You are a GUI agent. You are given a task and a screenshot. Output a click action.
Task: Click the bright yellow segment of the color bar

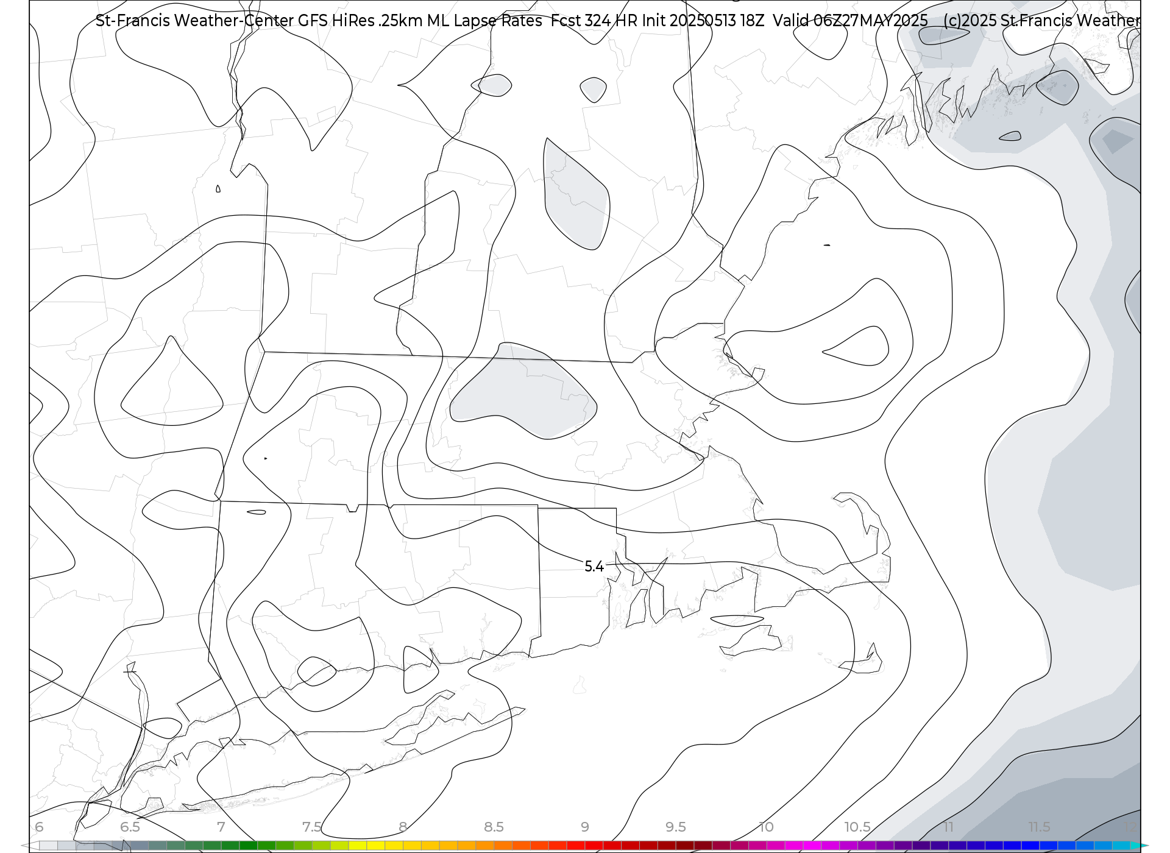376,846
